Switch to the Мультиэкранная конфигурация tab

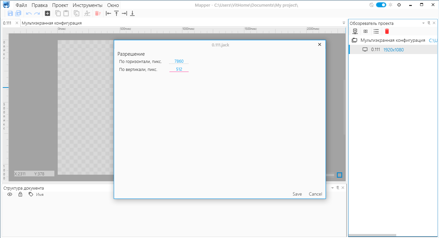52,23
